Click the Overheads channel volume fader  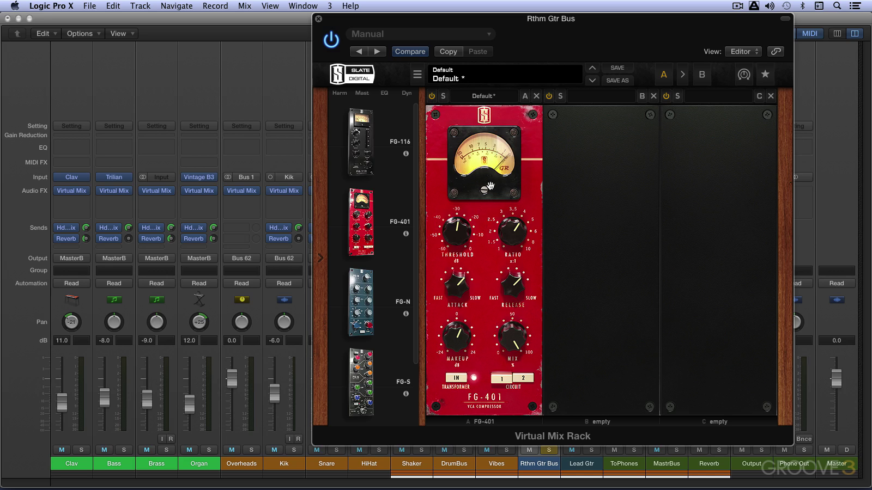[x=232, y=377]
